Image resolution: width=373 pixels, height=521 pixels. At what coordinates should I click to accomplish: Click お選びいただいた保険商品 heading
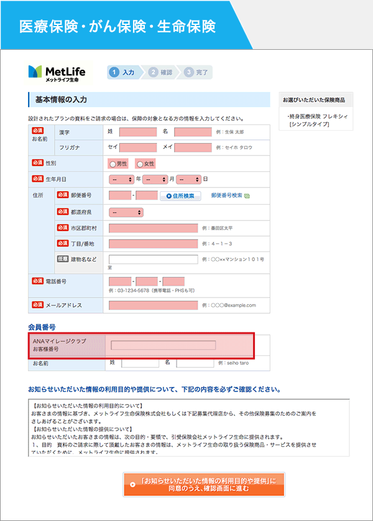click(x=314, y=100)
